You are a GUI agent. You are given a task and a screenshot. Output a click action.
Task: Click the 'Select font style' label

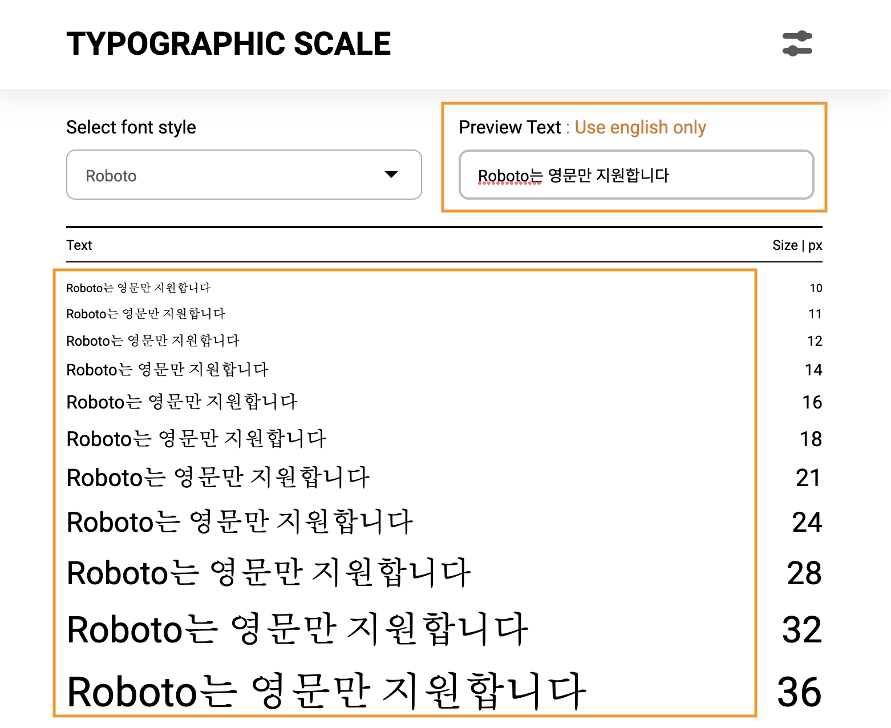pos(131,127)
